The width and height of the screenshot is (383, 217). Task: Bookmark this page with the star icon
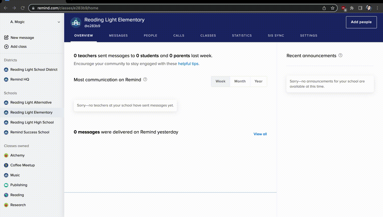333,8
